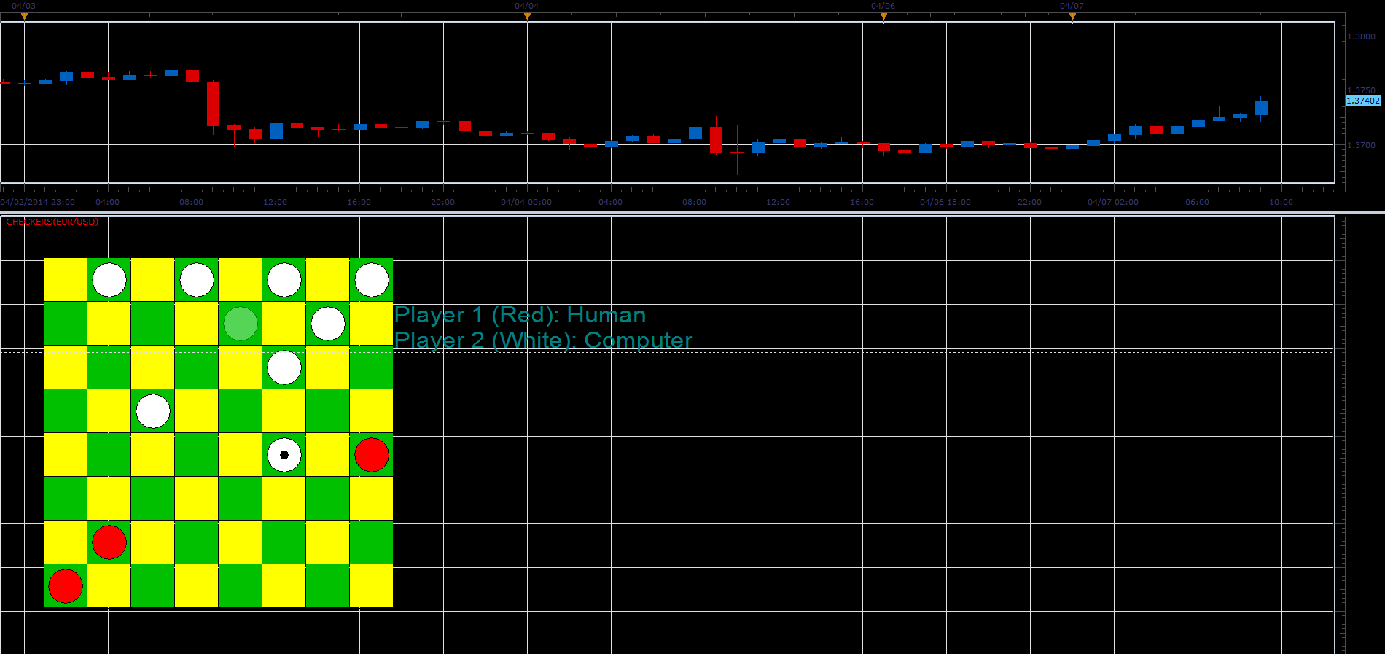Image resolution: width=1385 pixels, height=654 pixels.
Task: Select white checker in top-right corner square
Action: (372, 280)
